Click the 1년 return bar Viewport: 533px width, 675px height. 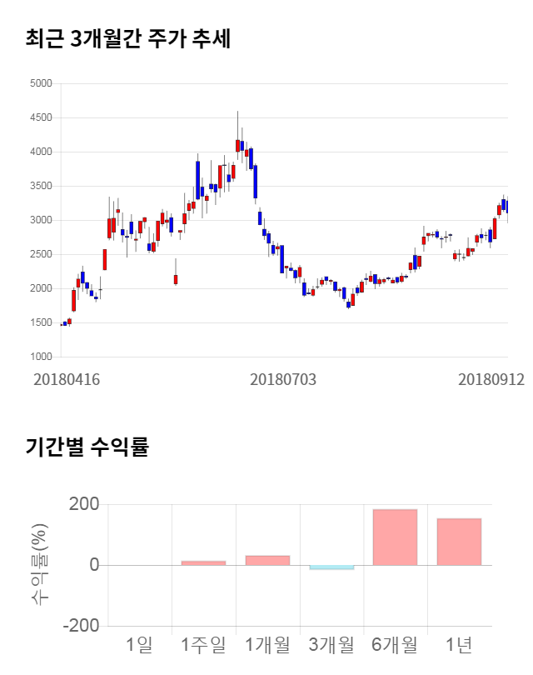(459, 542)
